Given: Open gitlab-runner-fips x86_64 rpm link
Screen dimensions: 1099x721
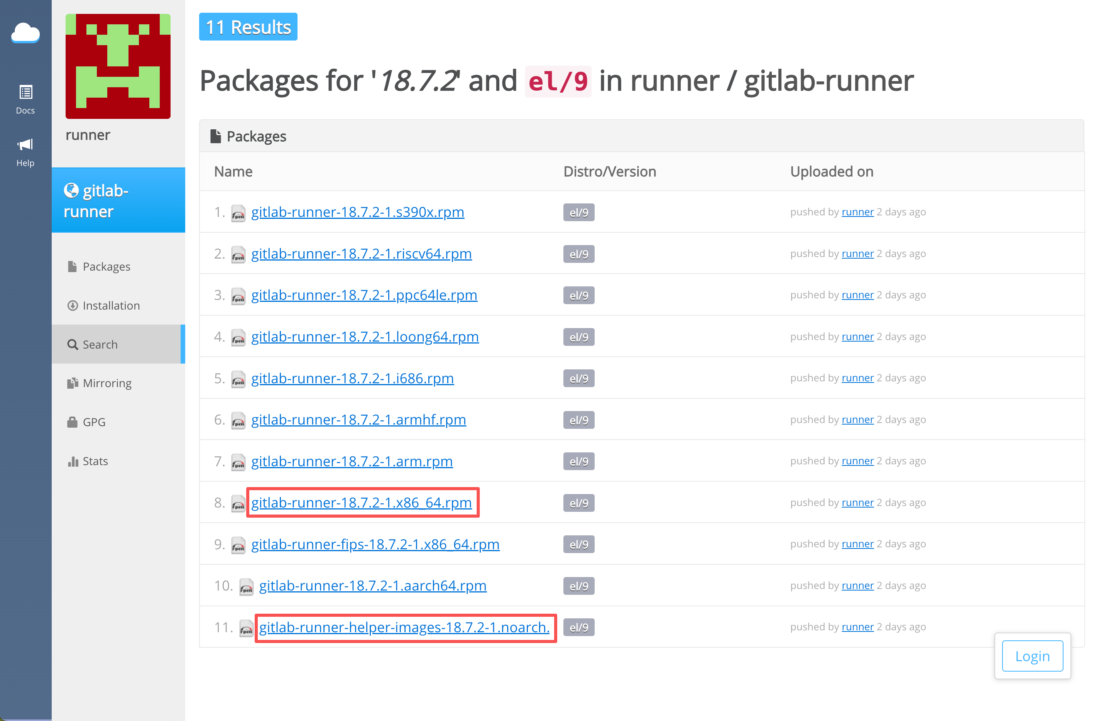Looking at the screenshot, I should tap(375, 543).
